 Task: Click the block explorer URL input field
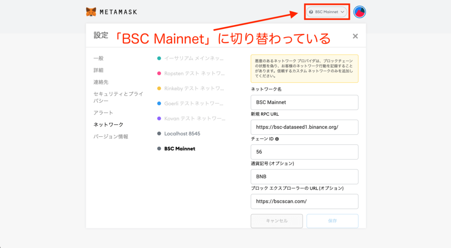[304, 201]
